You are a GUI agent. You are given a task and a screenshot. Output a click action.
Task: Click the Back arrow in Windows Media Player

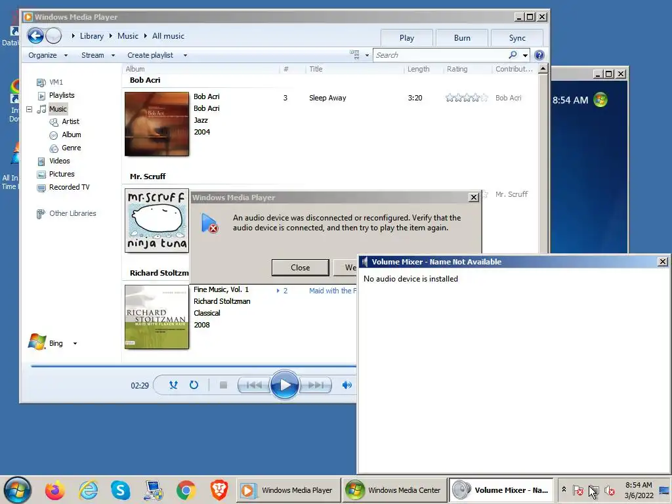point(35,35)
